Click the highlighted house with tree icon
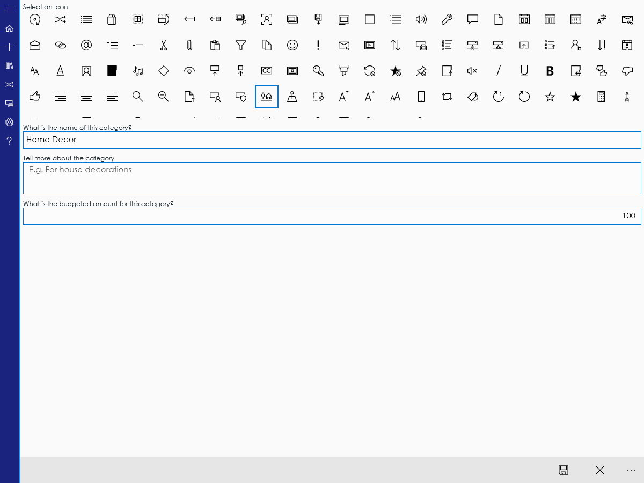The height and width of the screenshot is (483, 644). pos(267,97)
